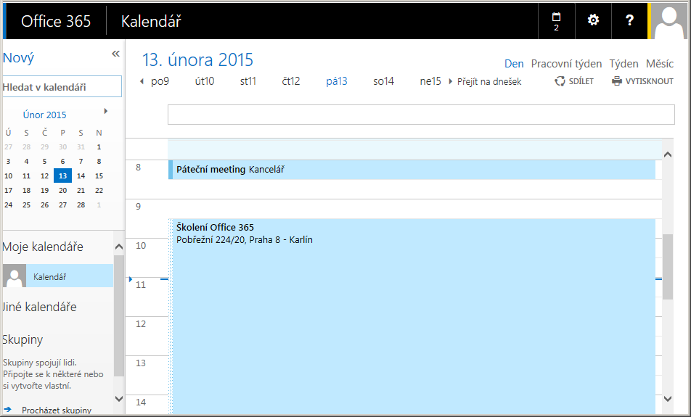
Task: Click the Kalendář avatar thumbnail in sidebar
Action: tap(14, 276)
